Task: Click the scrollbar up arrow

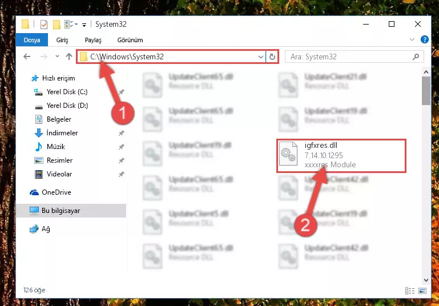Action: tap(426, 73)
